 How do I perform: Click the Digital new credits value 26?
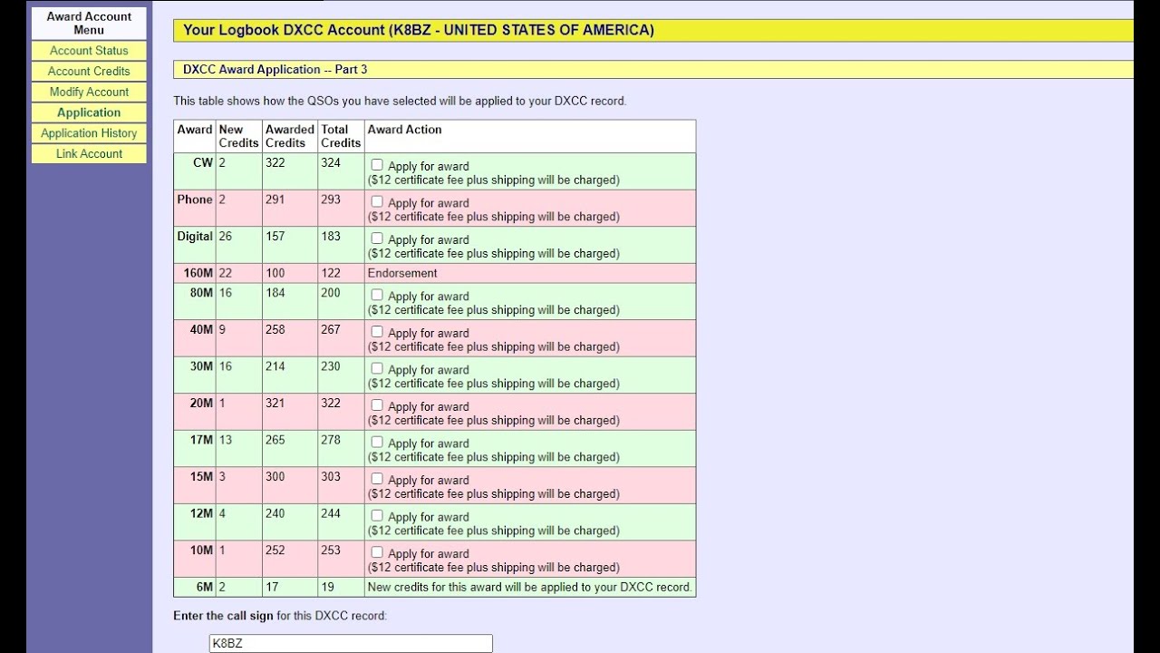(x=225, y=236)
